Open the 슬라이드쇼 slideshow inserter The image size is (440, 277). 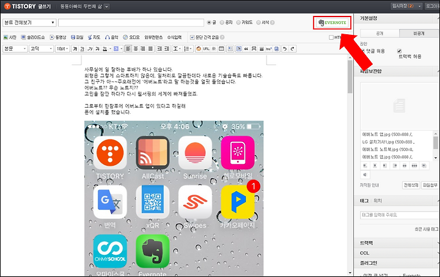pyautogui.click(x=33, y=37)
